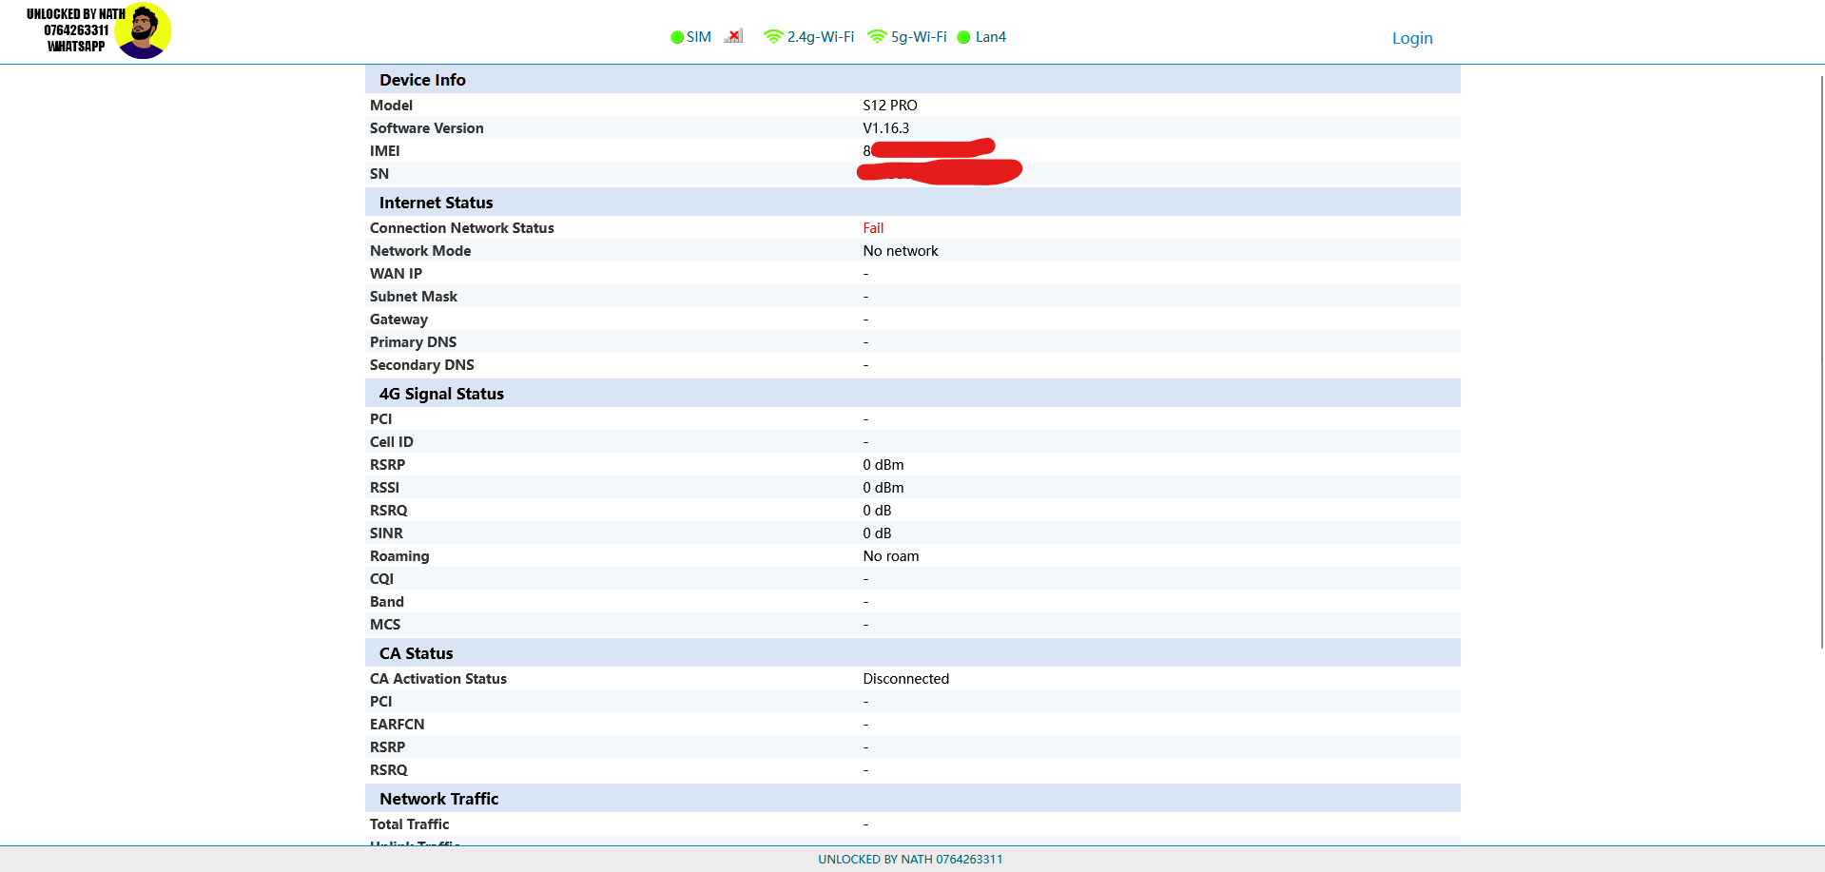Viewport: 1825px width, 872px height.
Task: Click the vertical page scrollbar
Action: 1821,361
